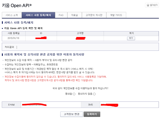Click the registration date 2015/01/19

(13, 38)
